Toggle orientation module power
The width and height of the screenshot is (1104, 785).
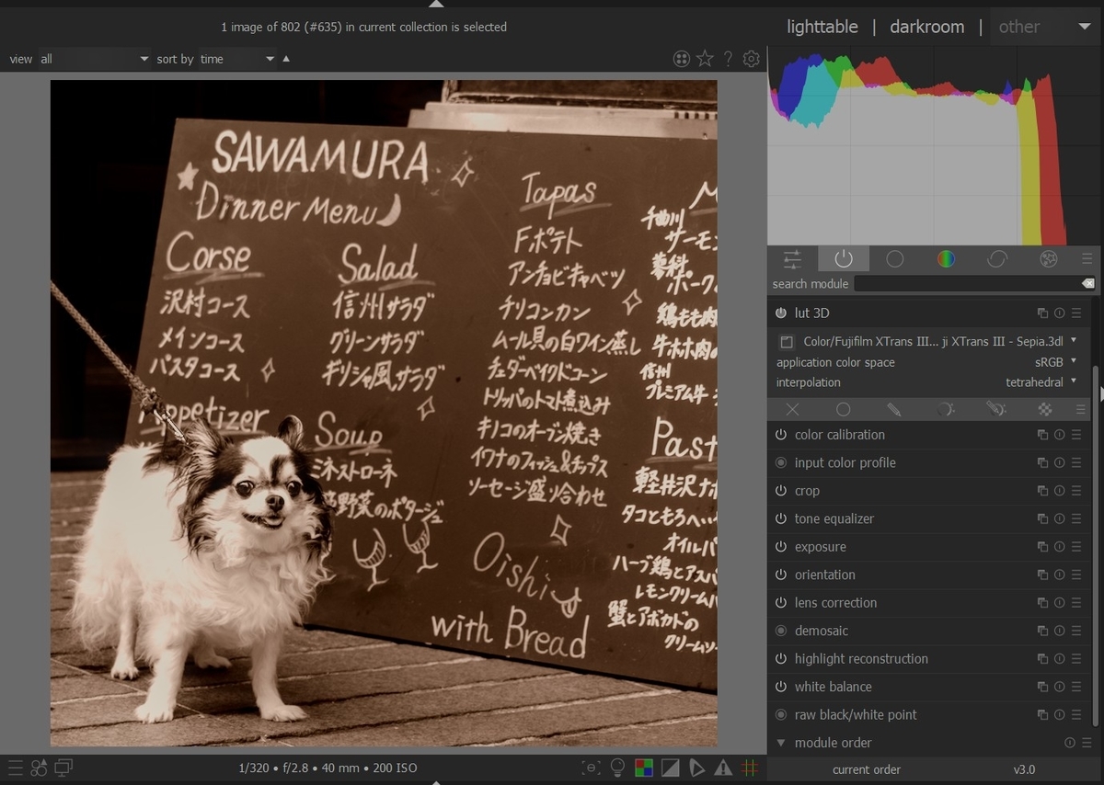coord(781,575)
